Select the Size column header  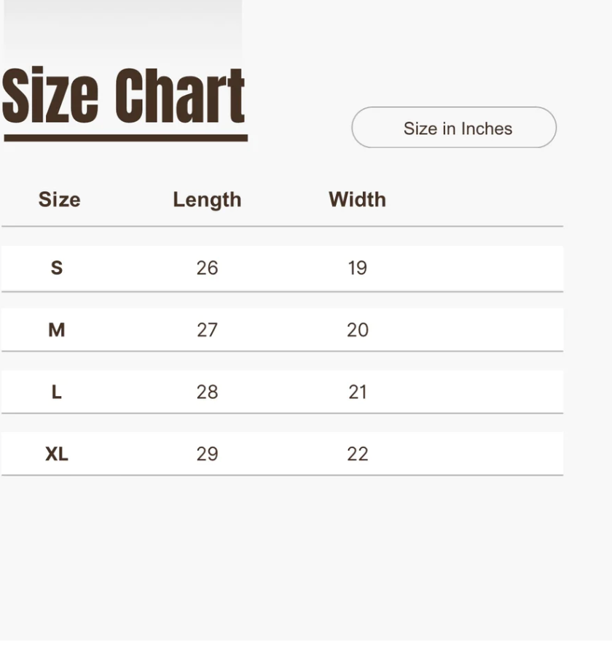click(x=59, y=199)
